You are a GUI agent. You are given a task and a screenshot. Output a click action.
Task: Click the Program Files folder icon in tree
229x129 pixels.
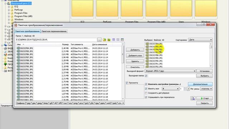(x=12, y=13)
